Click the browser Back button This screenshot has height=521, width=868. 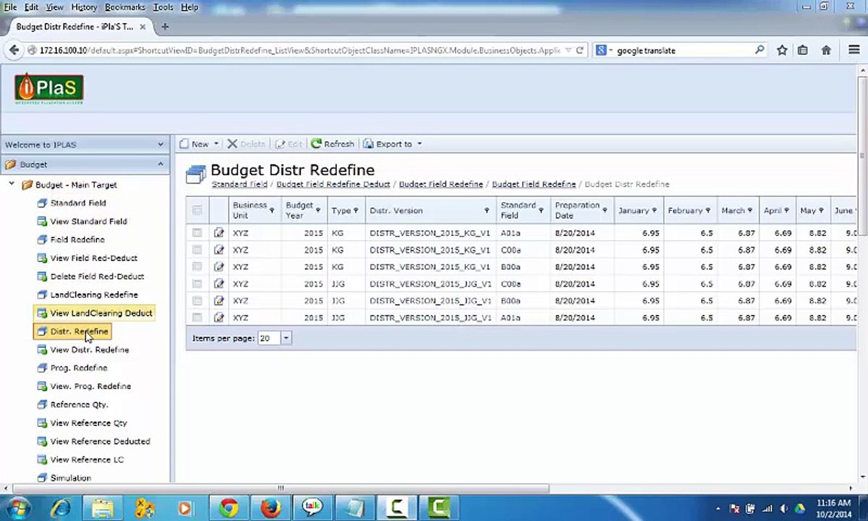pos(14,50)
